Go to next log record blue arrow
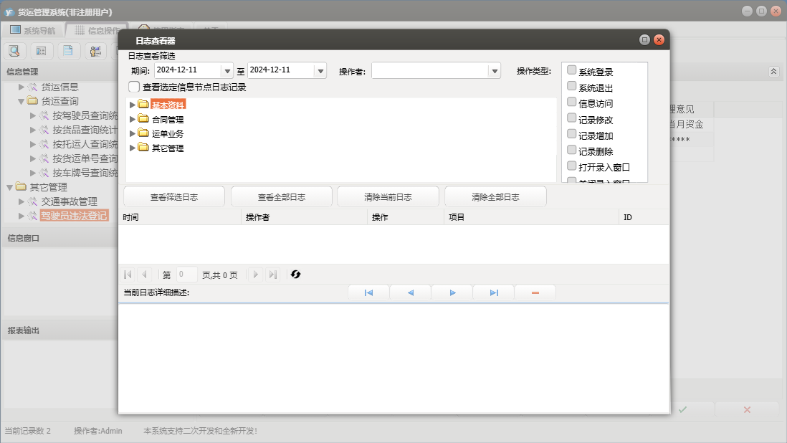 pyautogui.click(x=452, y=292)
